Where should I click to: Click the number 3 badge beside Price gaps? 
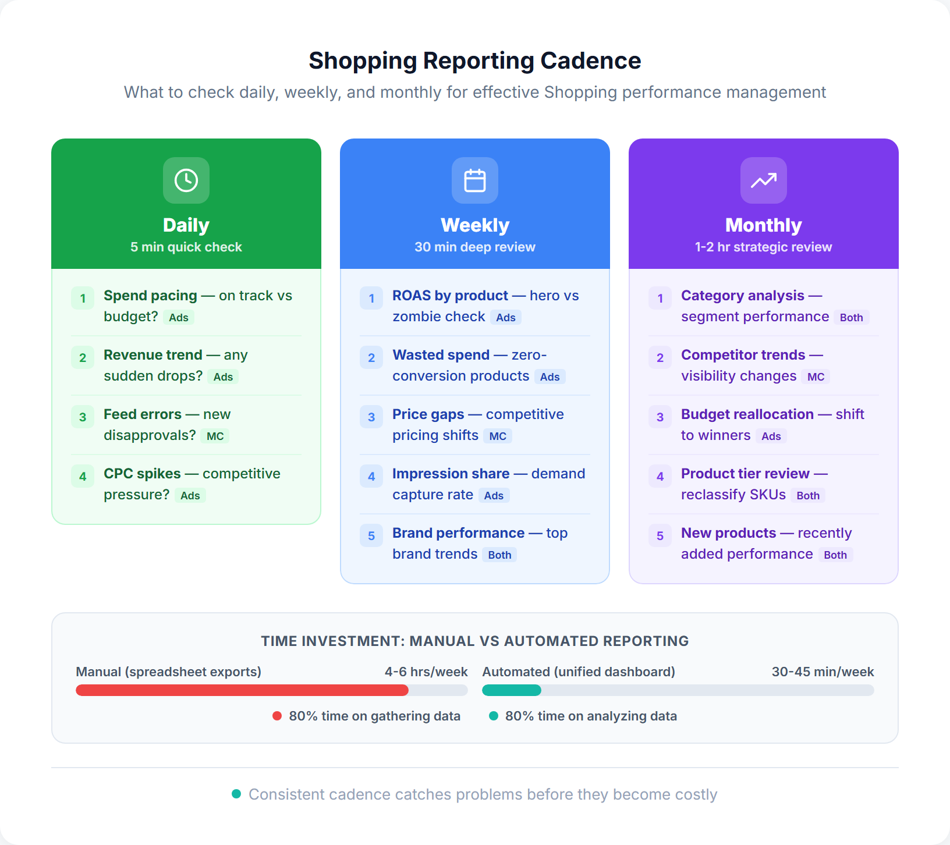371,417
